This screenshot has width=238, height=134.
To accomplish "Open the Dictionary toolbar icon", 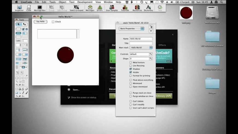I will (x=149, y=8).
